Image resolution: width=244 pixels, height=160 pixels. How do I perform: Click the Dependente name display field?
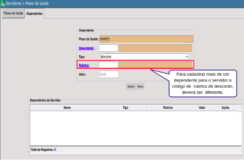pos(155,48)
